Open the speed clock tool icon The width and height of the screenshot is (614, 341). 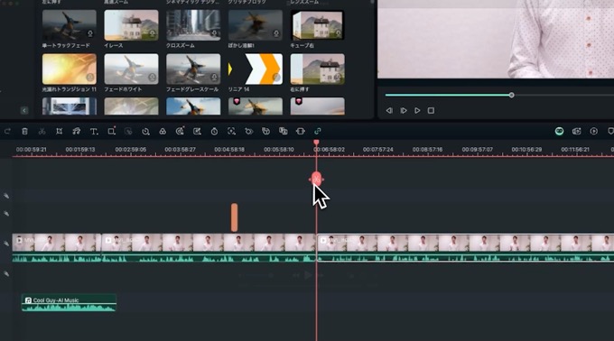[x=145, y=132]
